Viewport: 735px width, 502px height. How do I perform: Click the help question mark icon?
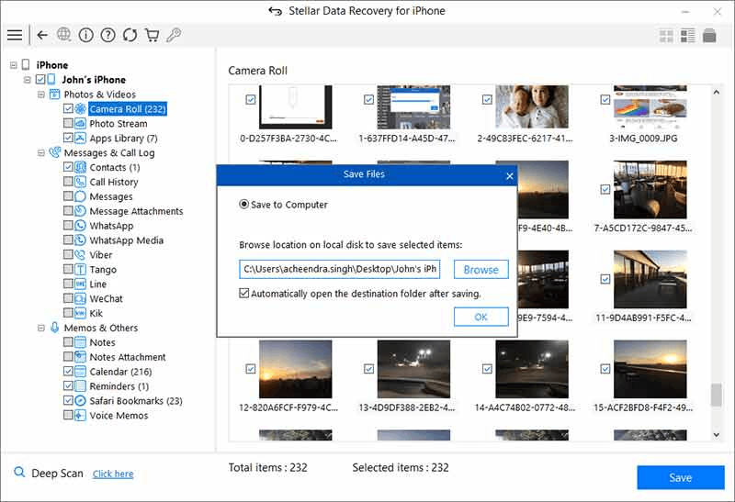[x=108, y=35]
